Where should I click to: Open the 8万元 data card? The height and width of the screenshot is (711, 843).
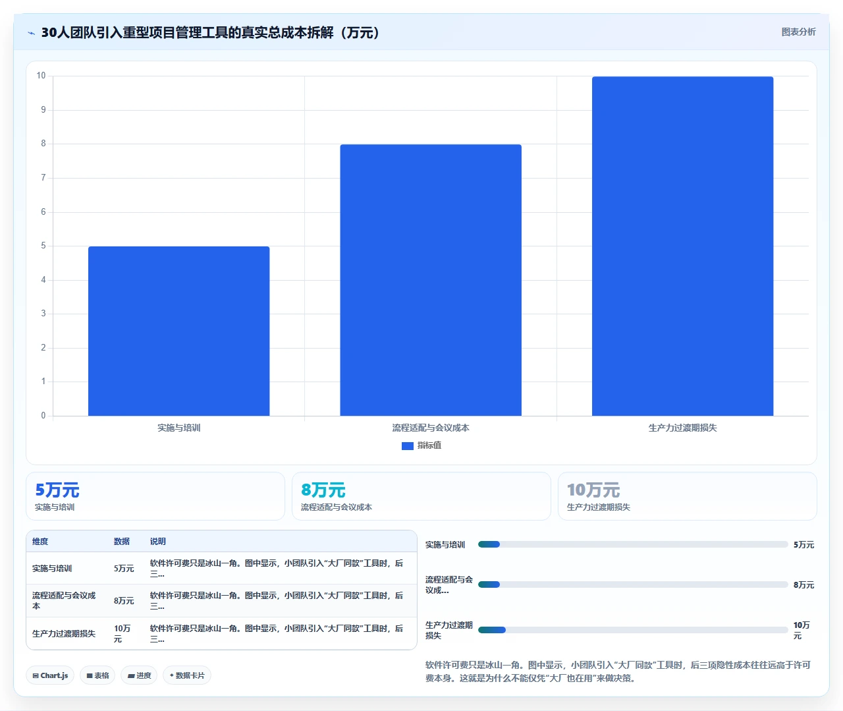coord(421,496)
